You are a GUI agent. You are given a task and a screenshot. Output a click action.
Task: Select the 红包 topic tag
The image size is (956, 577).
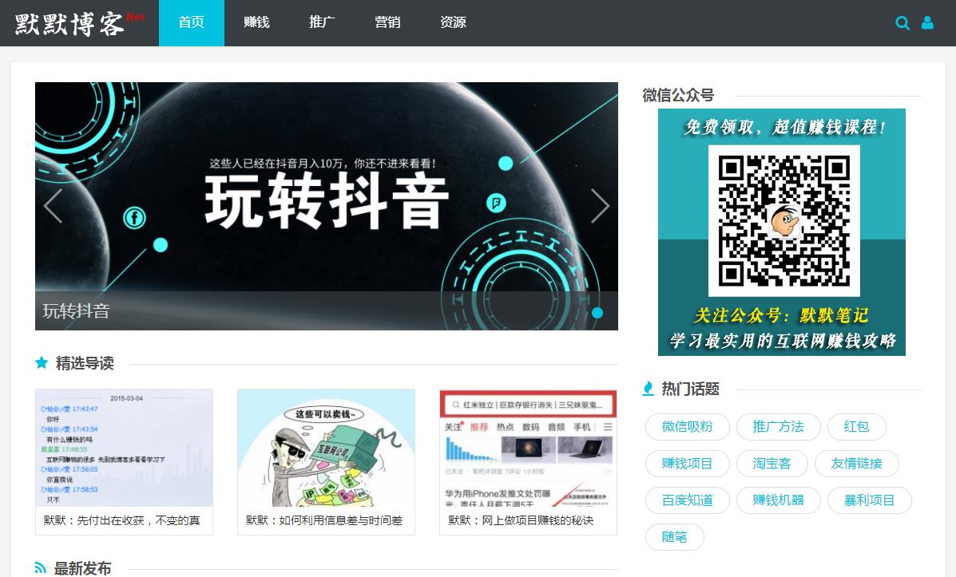857,426
